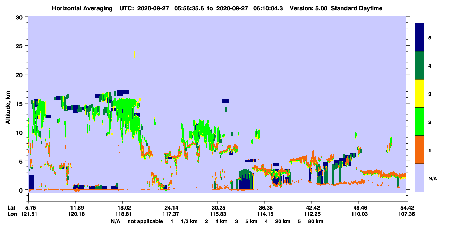Click latitude value 54.42
Image resolution: width=451 pixels, height=231 pixels.
406,208
